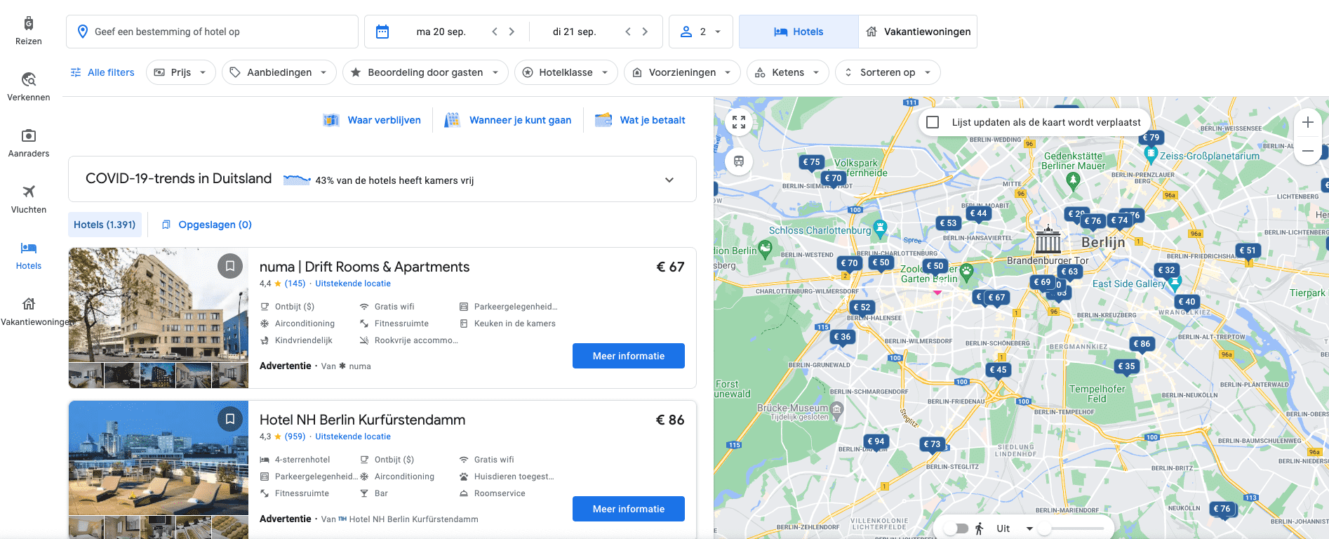Screen dimensions: 1329x539
Task: Open the Hotelklasse filter dropdown
Action: [x=566, y=72]
